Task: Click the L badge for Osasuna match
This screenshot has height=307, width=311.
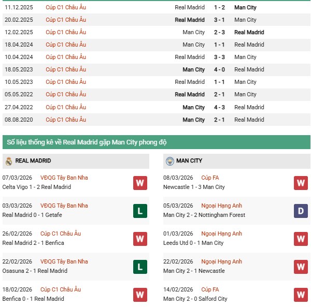Action: (x=140, y=267)
